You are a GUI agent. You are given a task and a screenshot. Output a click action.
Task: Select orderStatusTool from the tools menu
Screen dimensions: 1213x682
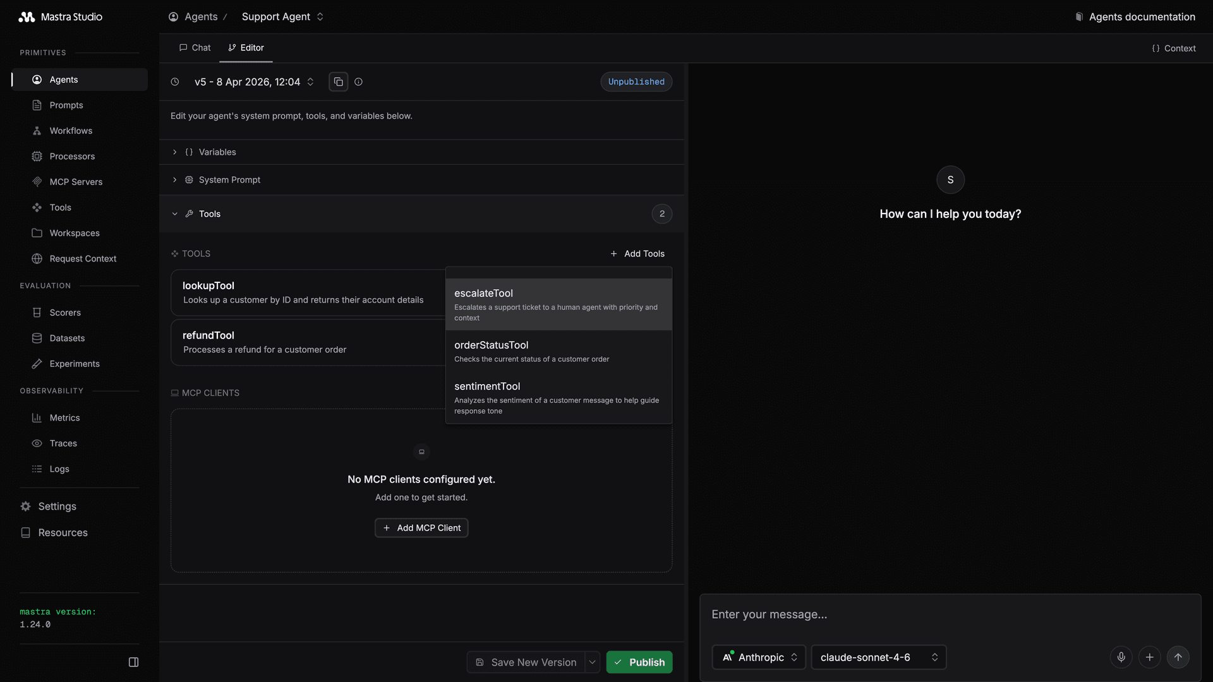[x=492, y=350]
